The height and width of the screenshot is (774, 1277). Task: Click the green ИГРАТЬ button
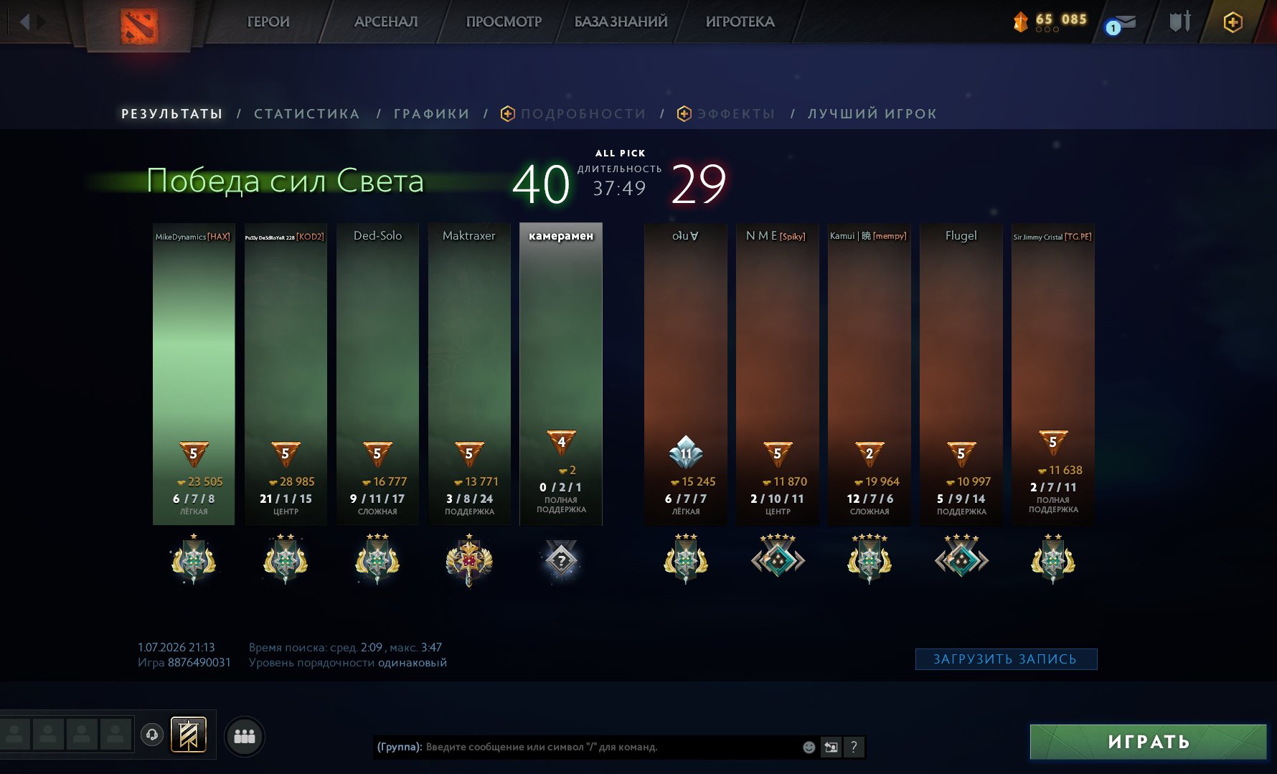[x=1148, y=742]
